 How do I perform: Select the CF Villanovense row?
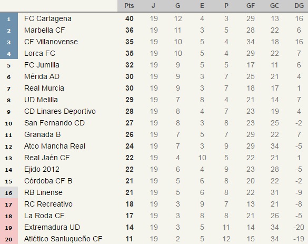154,42
